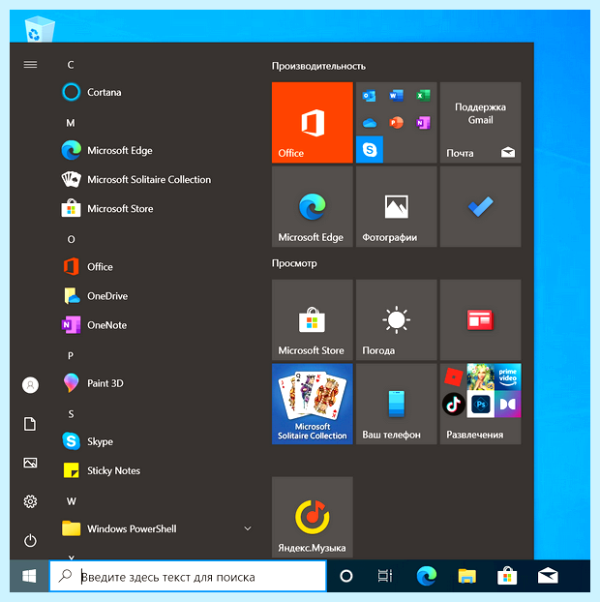The height and width of the screenshot is (602, 600).
Task: Expand the Start menu hamburger navigation
Action: click(30, 64)
